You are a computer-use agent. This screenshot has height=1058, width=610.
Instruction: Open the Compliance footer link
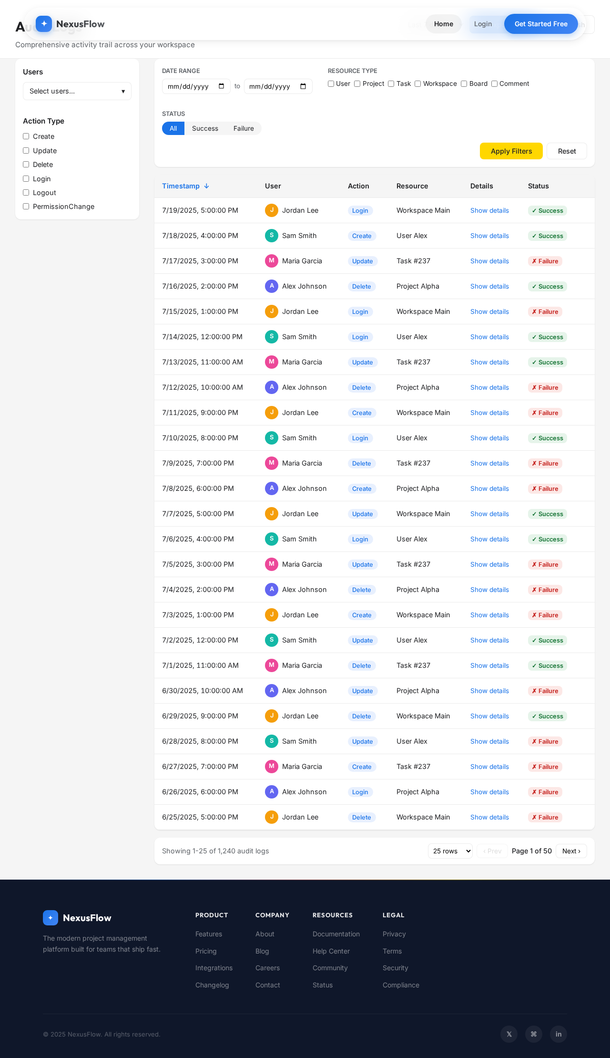point(401,985)
